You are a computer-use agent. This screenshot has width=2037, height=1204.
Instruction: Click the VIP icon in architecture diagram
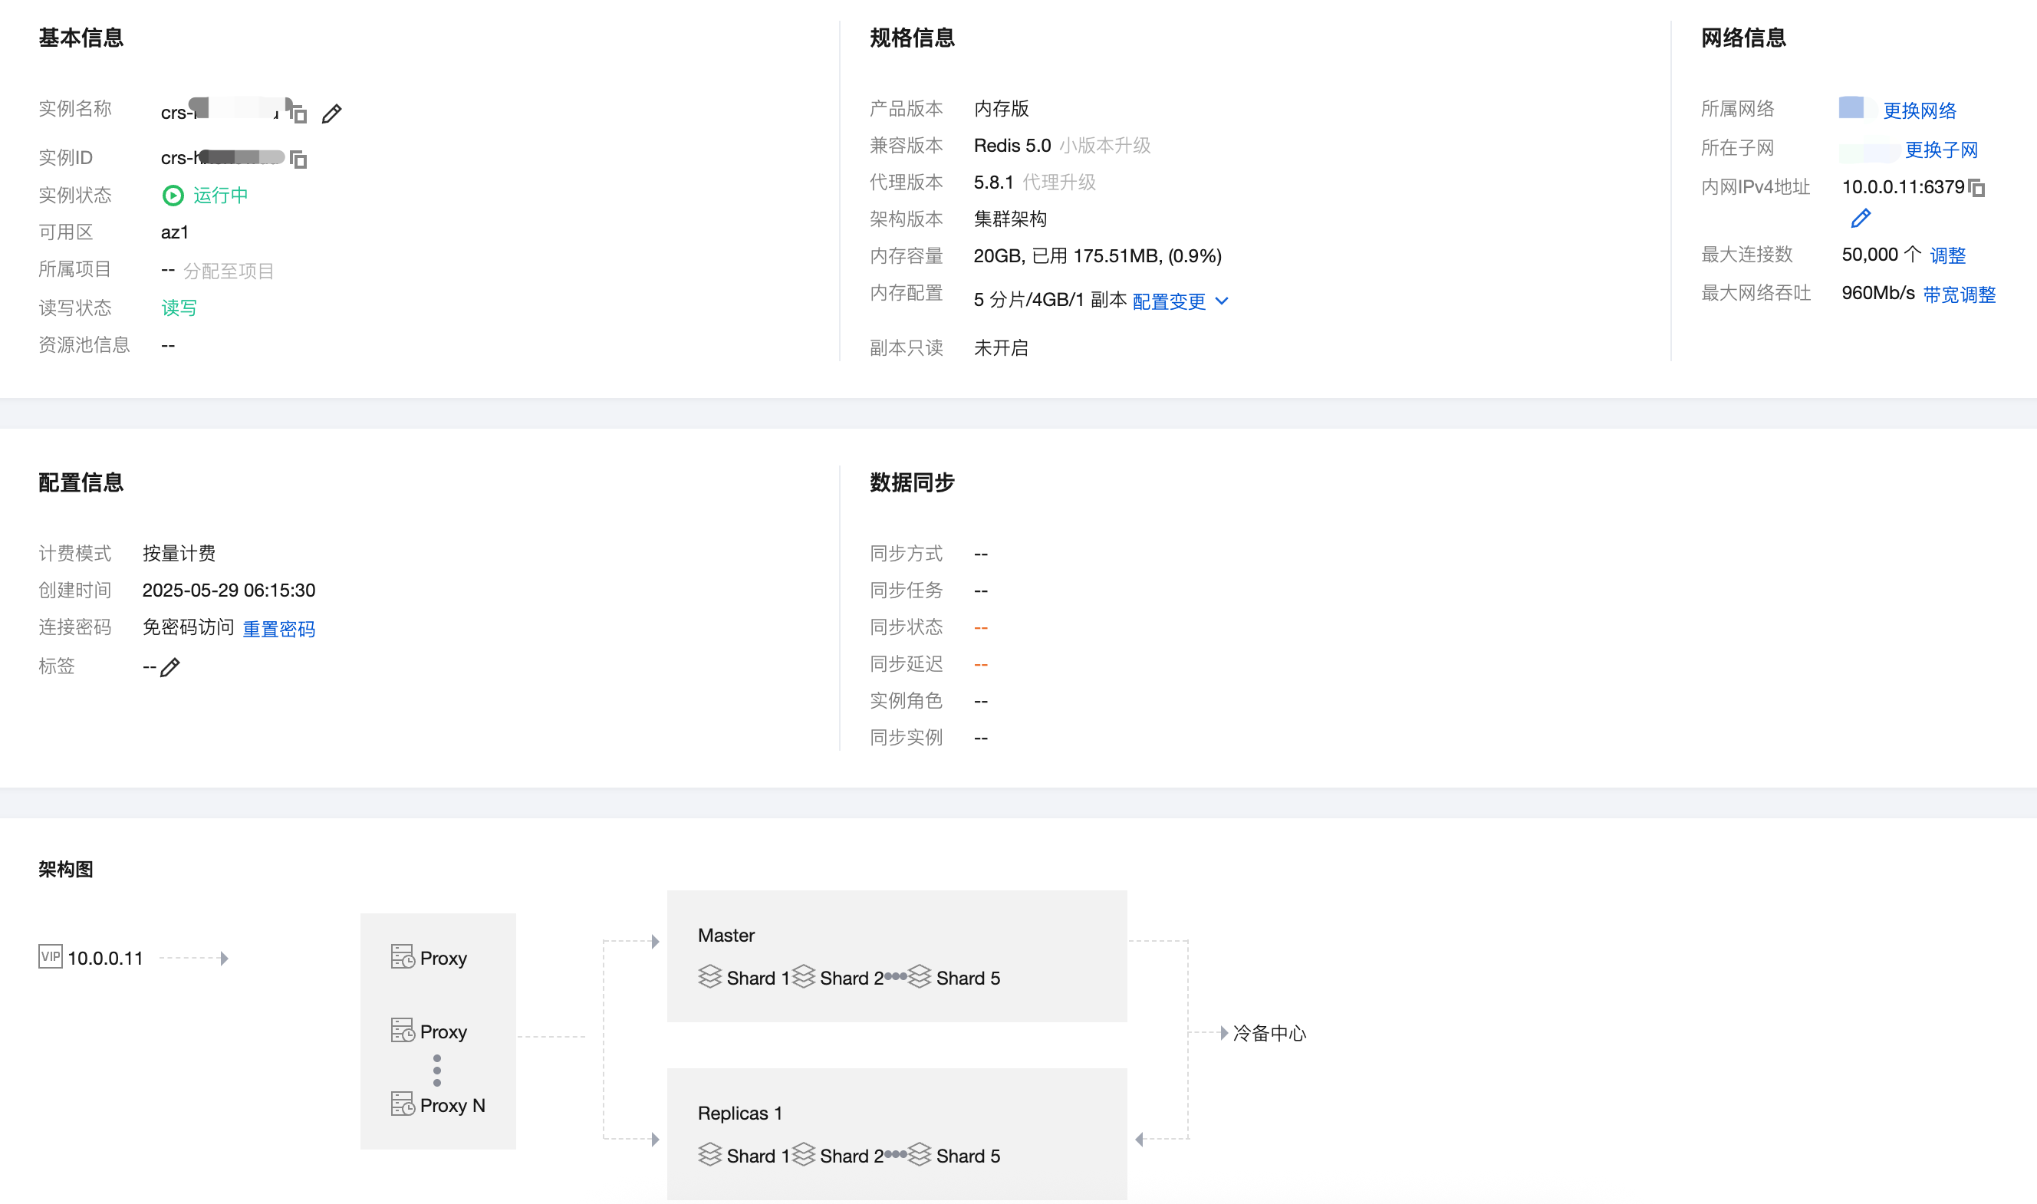coord(51,956)
